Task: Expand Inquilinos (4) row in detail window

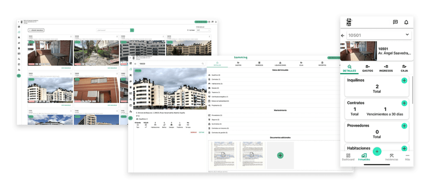Action: [273, 75]
